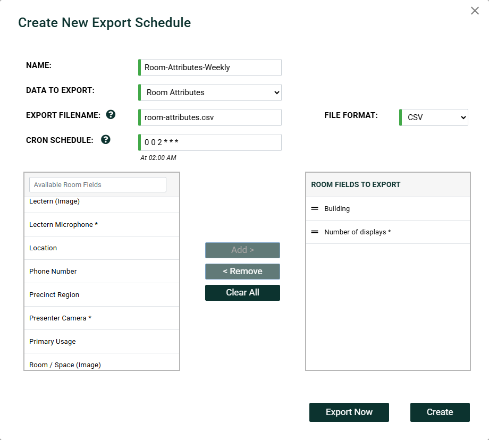Close the Create New Export Schedule dialog
The image size is (489, 440).
(x=475, y=11)
